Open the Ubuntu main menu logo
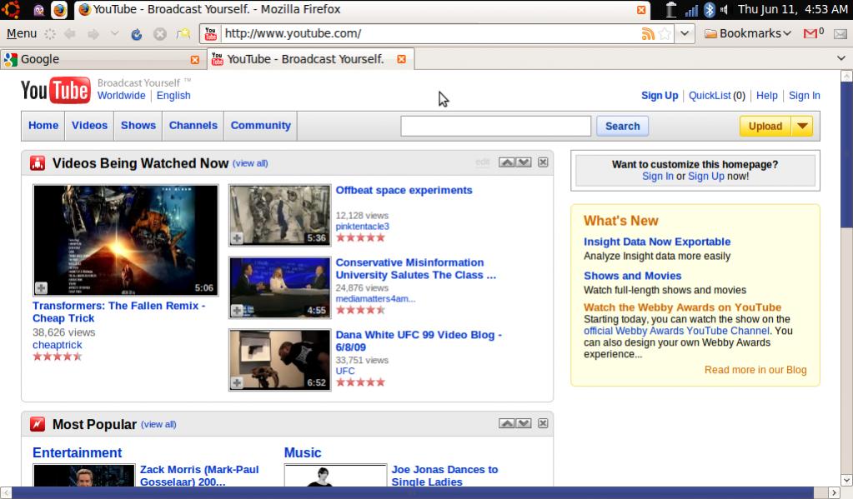The width and height of the screenshot is (853, 499). 11,9
